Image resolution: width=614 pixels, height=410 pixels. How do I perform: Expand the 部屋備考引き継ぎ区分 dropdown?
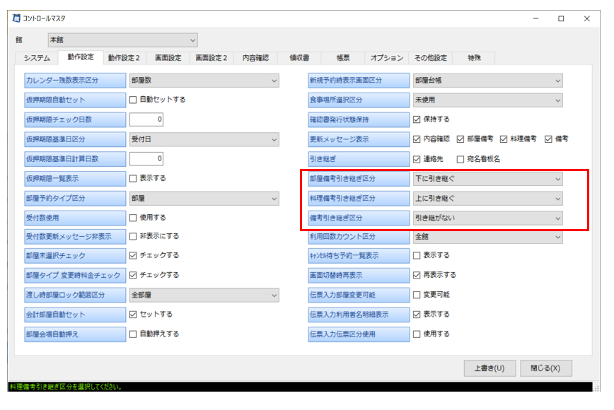487,179
